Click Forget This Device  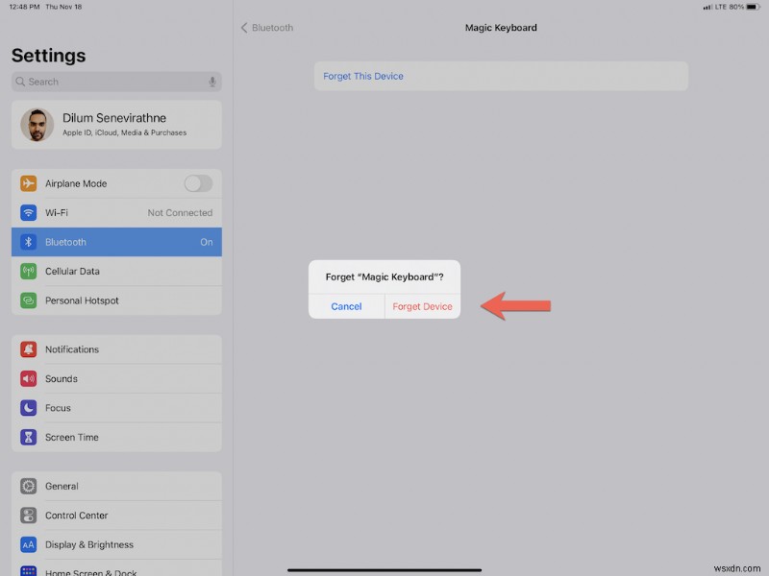pos(361,75)
